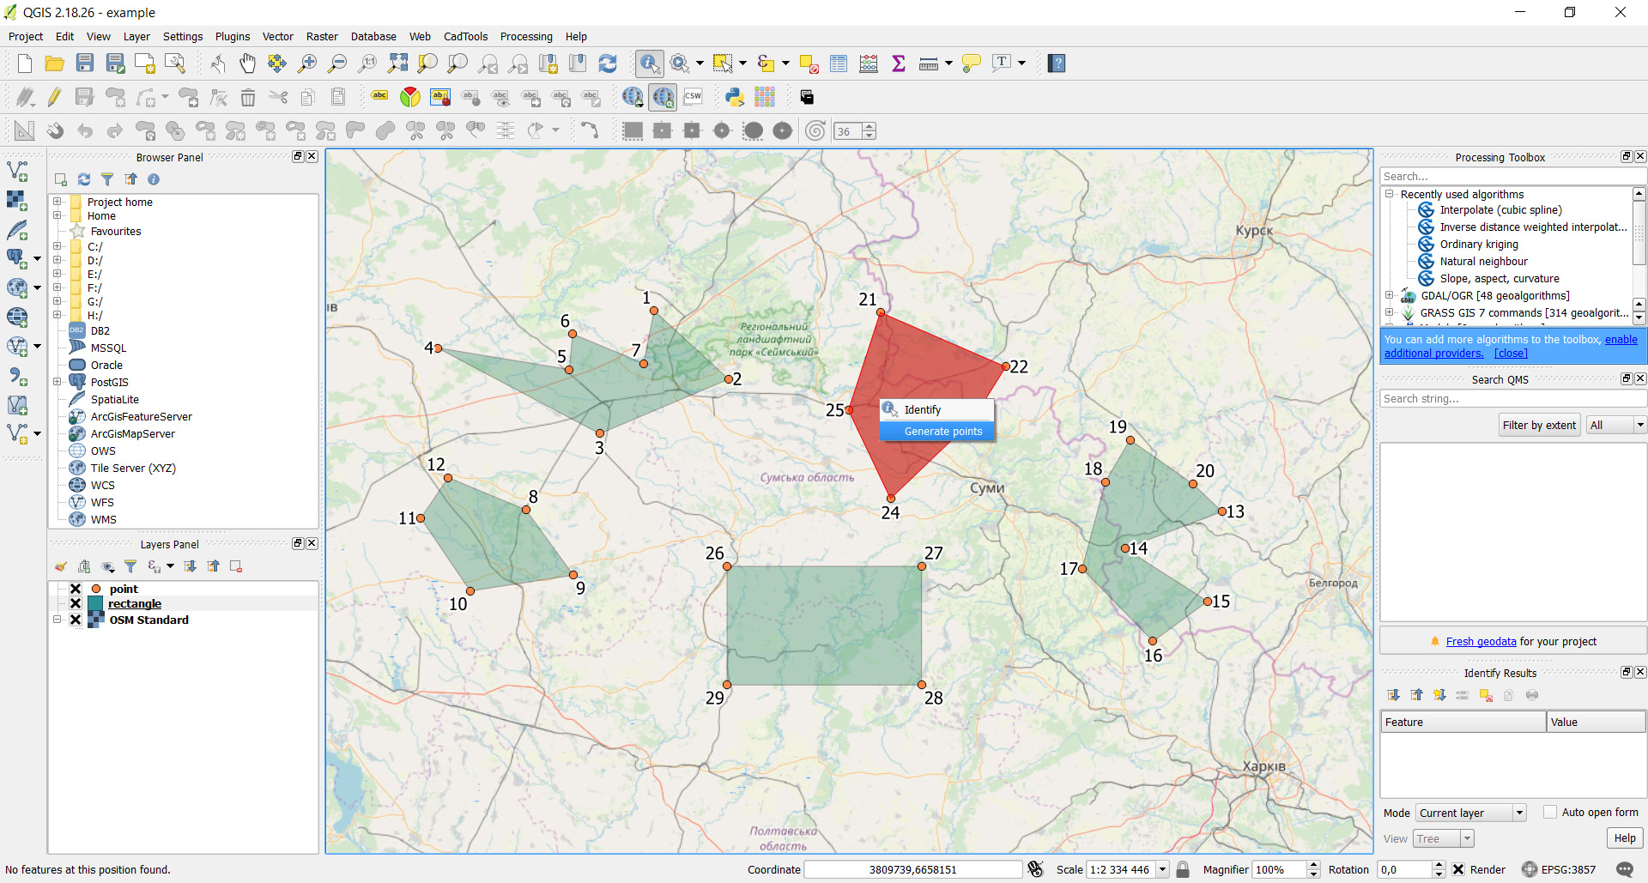The image size is (1648, 883).
Task: Click the Delete Selected trash icon
Action: point(248,97)
